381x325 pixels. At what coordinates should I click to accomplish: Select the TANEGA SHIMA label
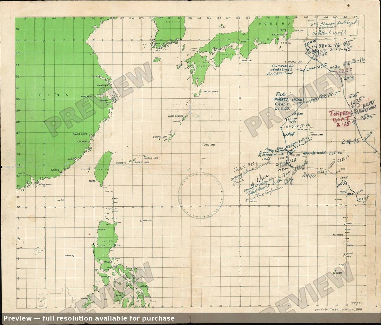pos(211,91)
